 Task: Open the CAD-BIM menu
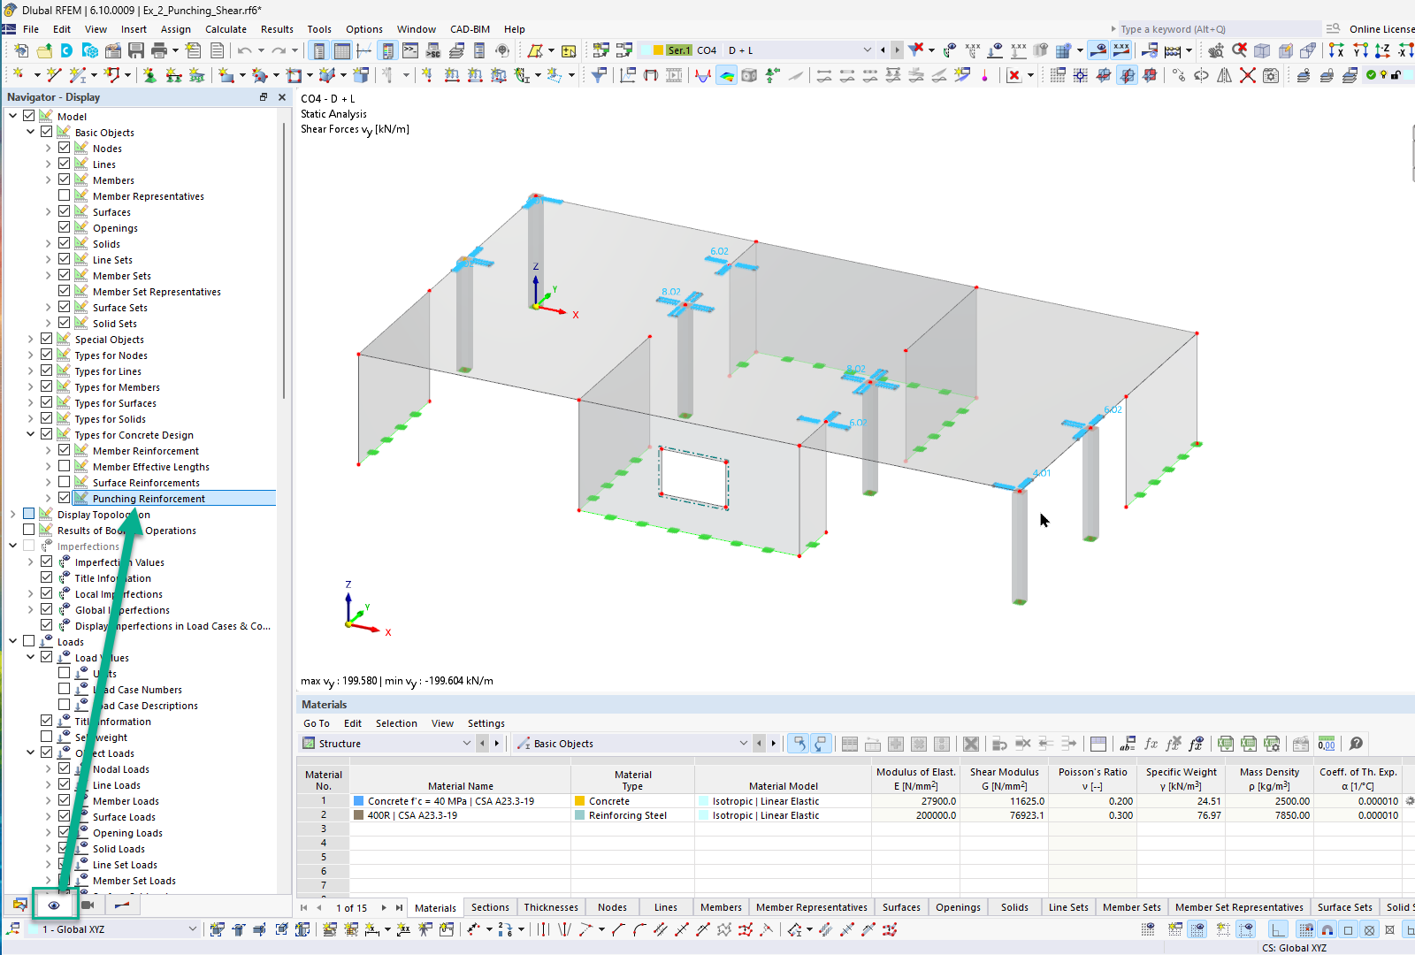(470, 28)
